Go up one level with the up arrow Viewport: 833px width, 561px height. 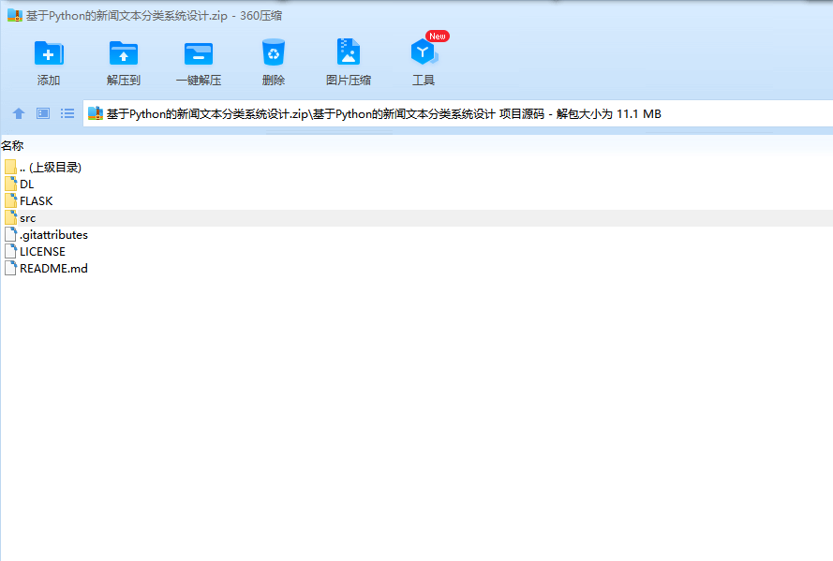(19, 113)
